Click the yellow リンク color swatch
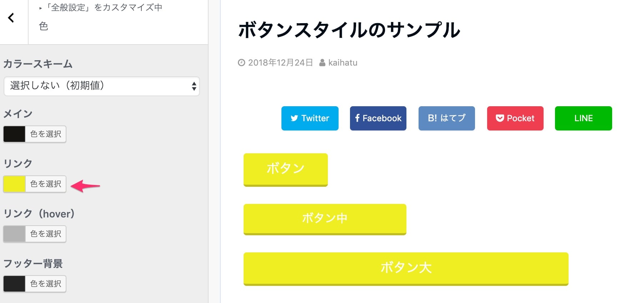 click(14, 184)
